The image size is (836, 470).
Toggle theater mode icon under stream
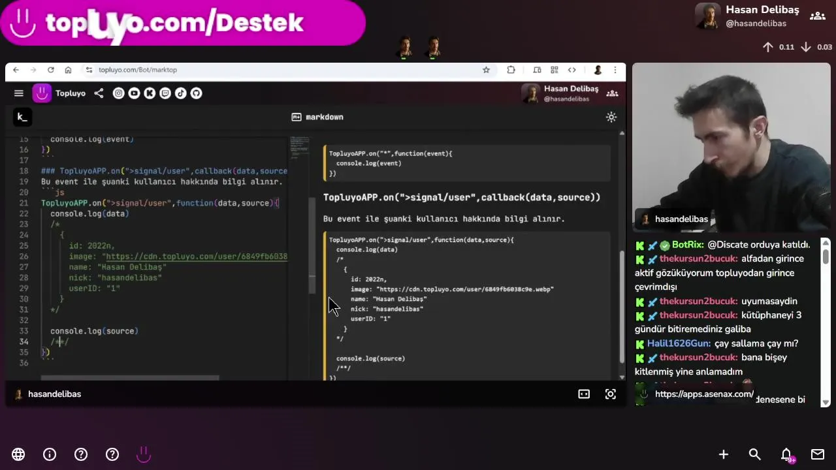[x=584, y=394]
